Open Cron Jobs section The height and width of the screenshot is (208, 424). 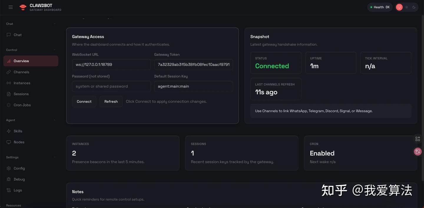point(22,105)
